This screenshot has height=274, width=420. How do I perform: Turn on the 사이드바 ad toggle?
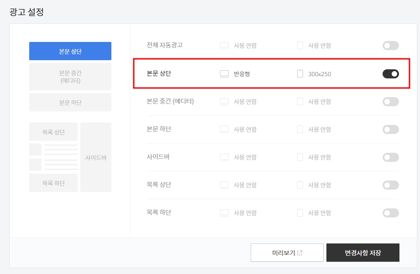[390, 157]
